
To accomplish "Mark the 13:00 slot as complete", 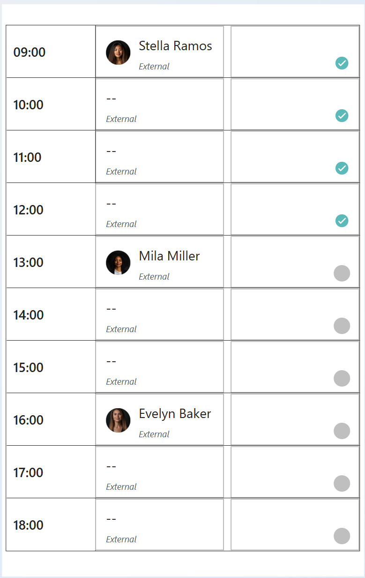I will pos(342,273).
